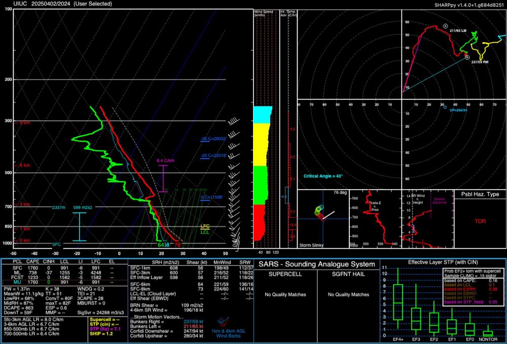Screen dimensions: 507x344
Task: Click the 3-6km AGL lapse rate line
Action: [x=31, y=324]
